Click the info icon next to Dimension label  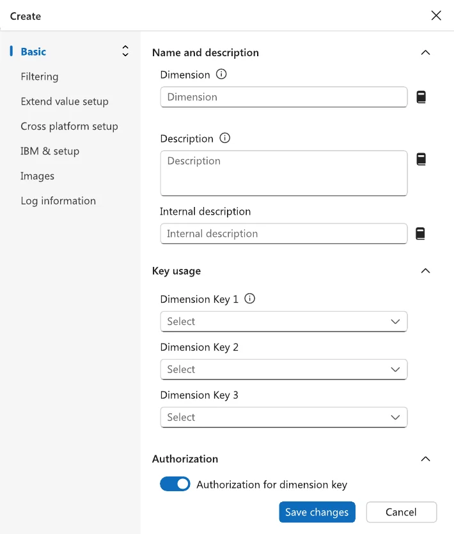(221, 74)
